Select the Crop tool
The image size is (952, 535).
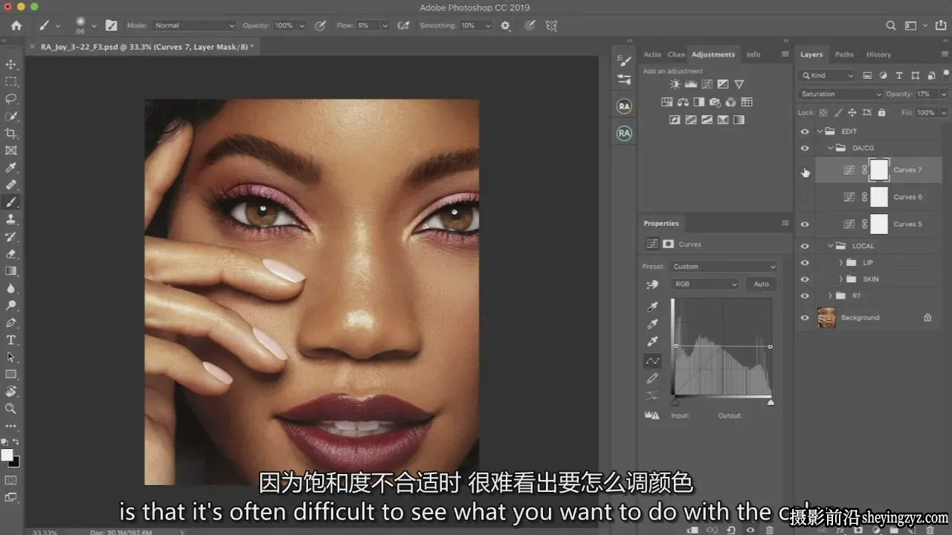tap(11, 133)
